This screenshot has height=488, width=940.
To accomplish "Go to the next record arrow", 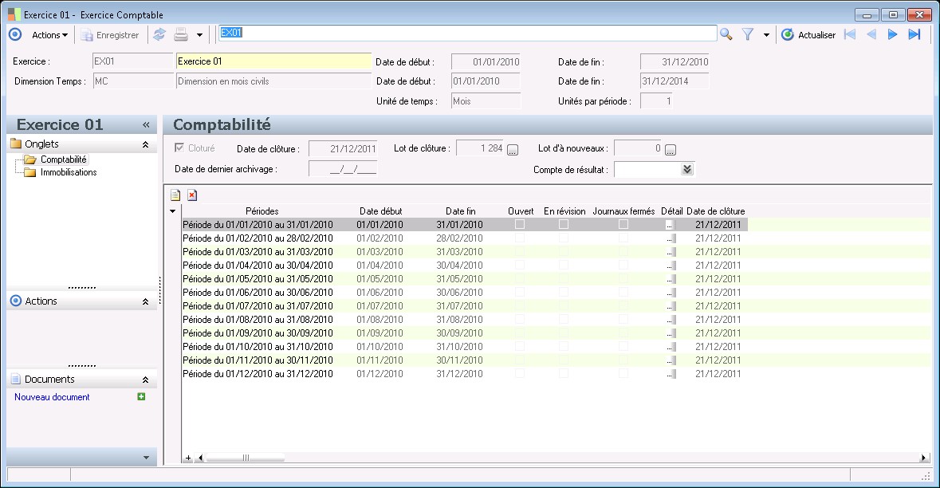I will tap(893, 34).
